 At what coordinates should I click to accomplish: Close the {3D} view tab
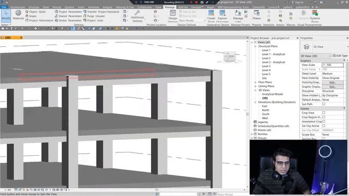coord(21,38)
